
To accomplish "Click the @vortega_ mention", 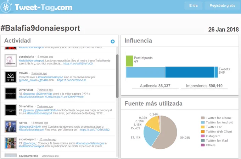I will (x=30, y=143).
